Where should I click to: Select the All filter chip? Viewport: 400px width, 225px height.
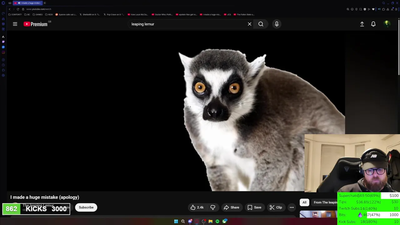(x=304, y=202)
